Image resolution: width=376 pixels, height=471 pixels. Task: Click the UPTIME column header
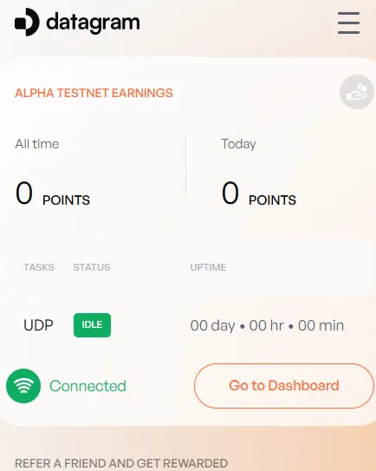(x=208, y=267)
